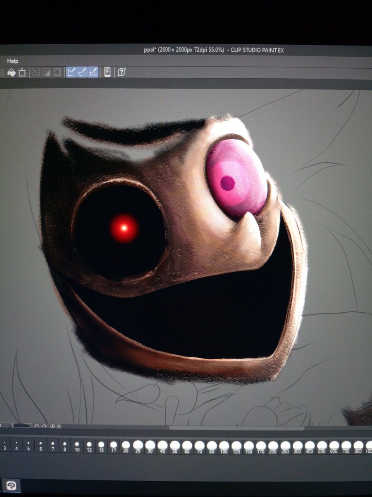The width and height of the screenshot is (372, 497).
Task: Reset canvas rotation with the bottom bar icon
Action: click(52, 426)
